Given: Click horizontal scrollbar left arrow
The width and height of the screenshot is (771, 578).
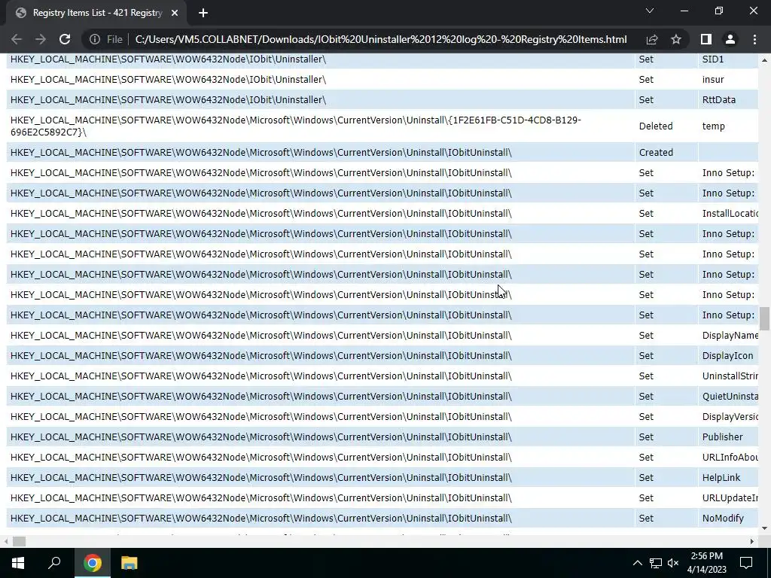Looking at the screenshot, I should [6, 542].
